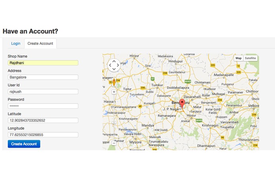Image resolution: width=275 pixels, height=196 pixels.
Task: Click the AH43 highway shield near Doddaballapura
Action: (188, 81)
